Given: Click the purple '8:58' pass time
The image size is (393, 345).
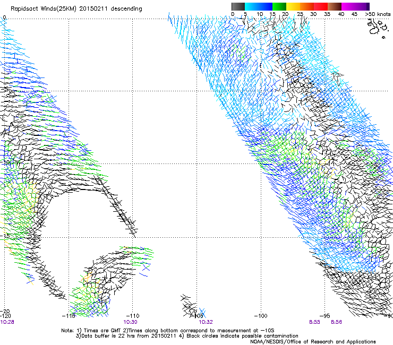Looking at the screenshot, I should click(x=336, y=322).
